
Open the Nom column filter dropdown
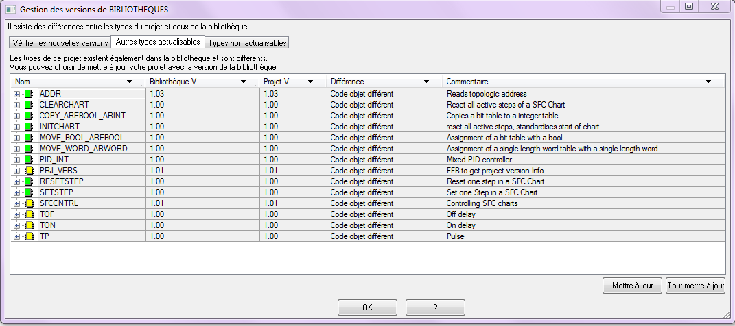click(x=130, y=81)
